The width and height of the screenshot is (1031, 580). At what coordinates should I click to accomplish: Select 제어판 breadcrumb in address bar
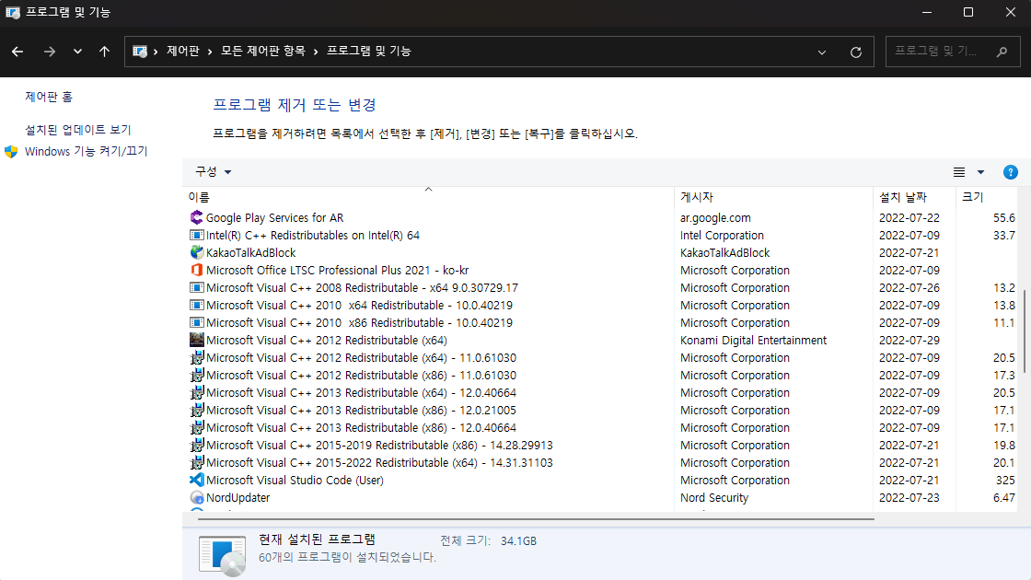click(x=183, y=52)
